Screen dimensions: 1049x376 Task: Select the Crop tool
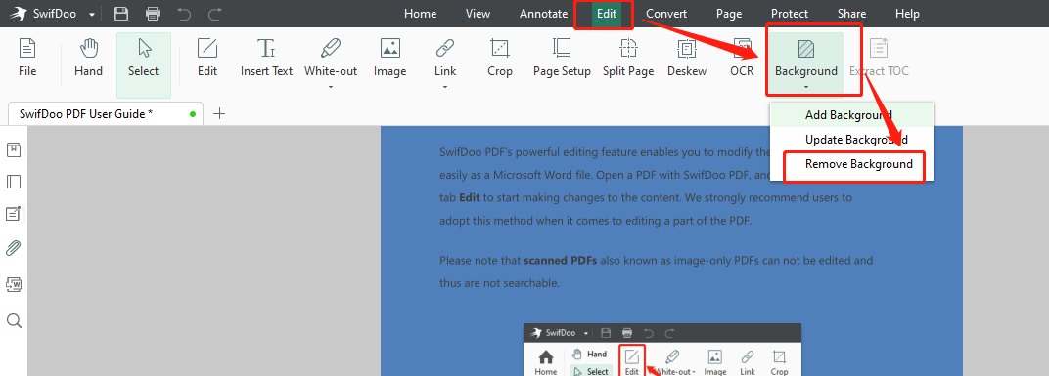(x=500, y=58)
